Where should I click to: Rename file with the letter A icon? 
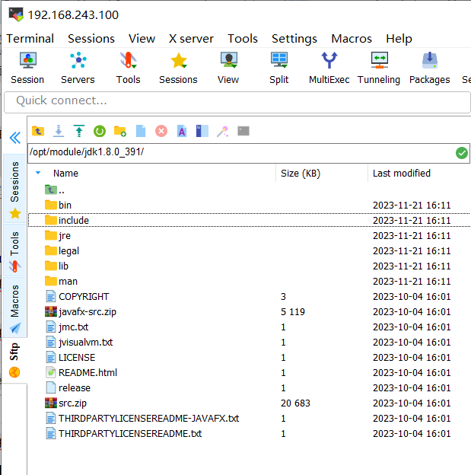pos(182,131)
